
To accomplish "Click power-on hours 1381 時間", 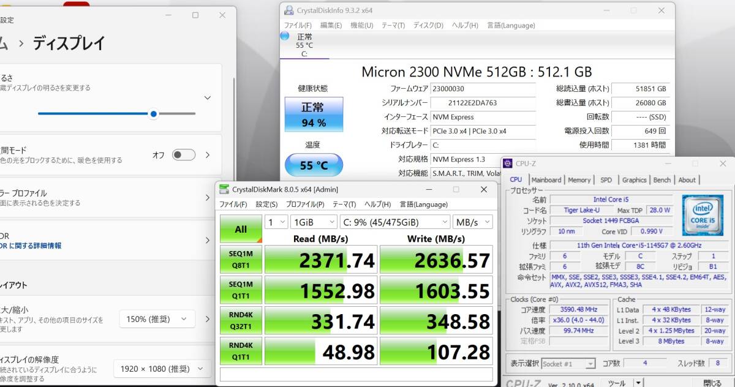I will coord(640,145).
